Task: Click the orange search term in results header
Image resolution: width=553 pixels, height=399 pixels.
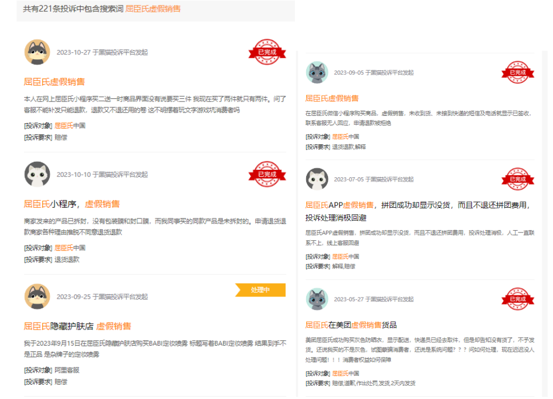Action: 153,9
